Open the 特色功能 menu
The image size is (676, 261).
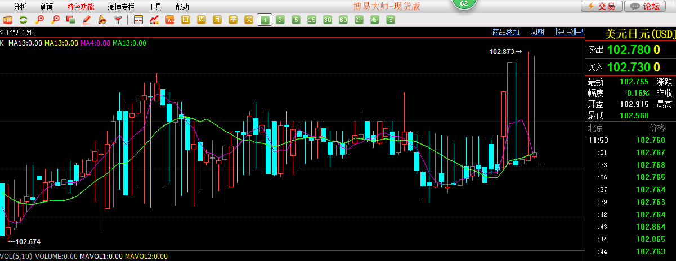[x=80, y=7]
